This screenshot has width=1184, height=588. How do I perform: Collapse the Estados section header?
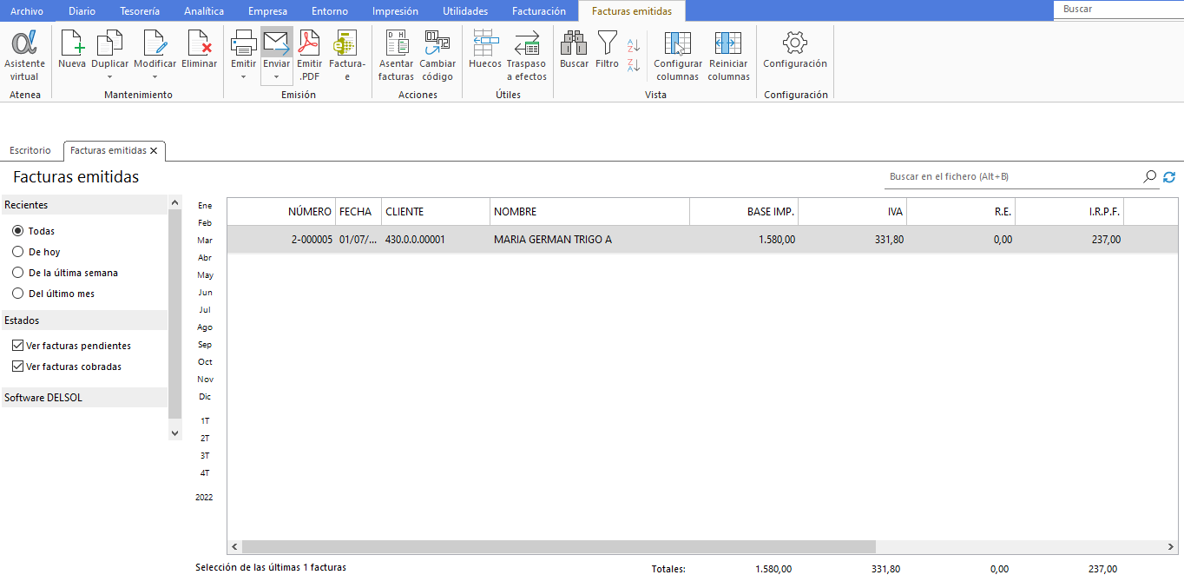(x=84, y=320)
